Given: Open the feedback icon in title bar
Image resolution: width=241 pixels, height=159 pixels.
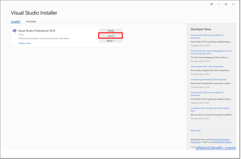Looking at the screenshot, I should pos(212,4).
